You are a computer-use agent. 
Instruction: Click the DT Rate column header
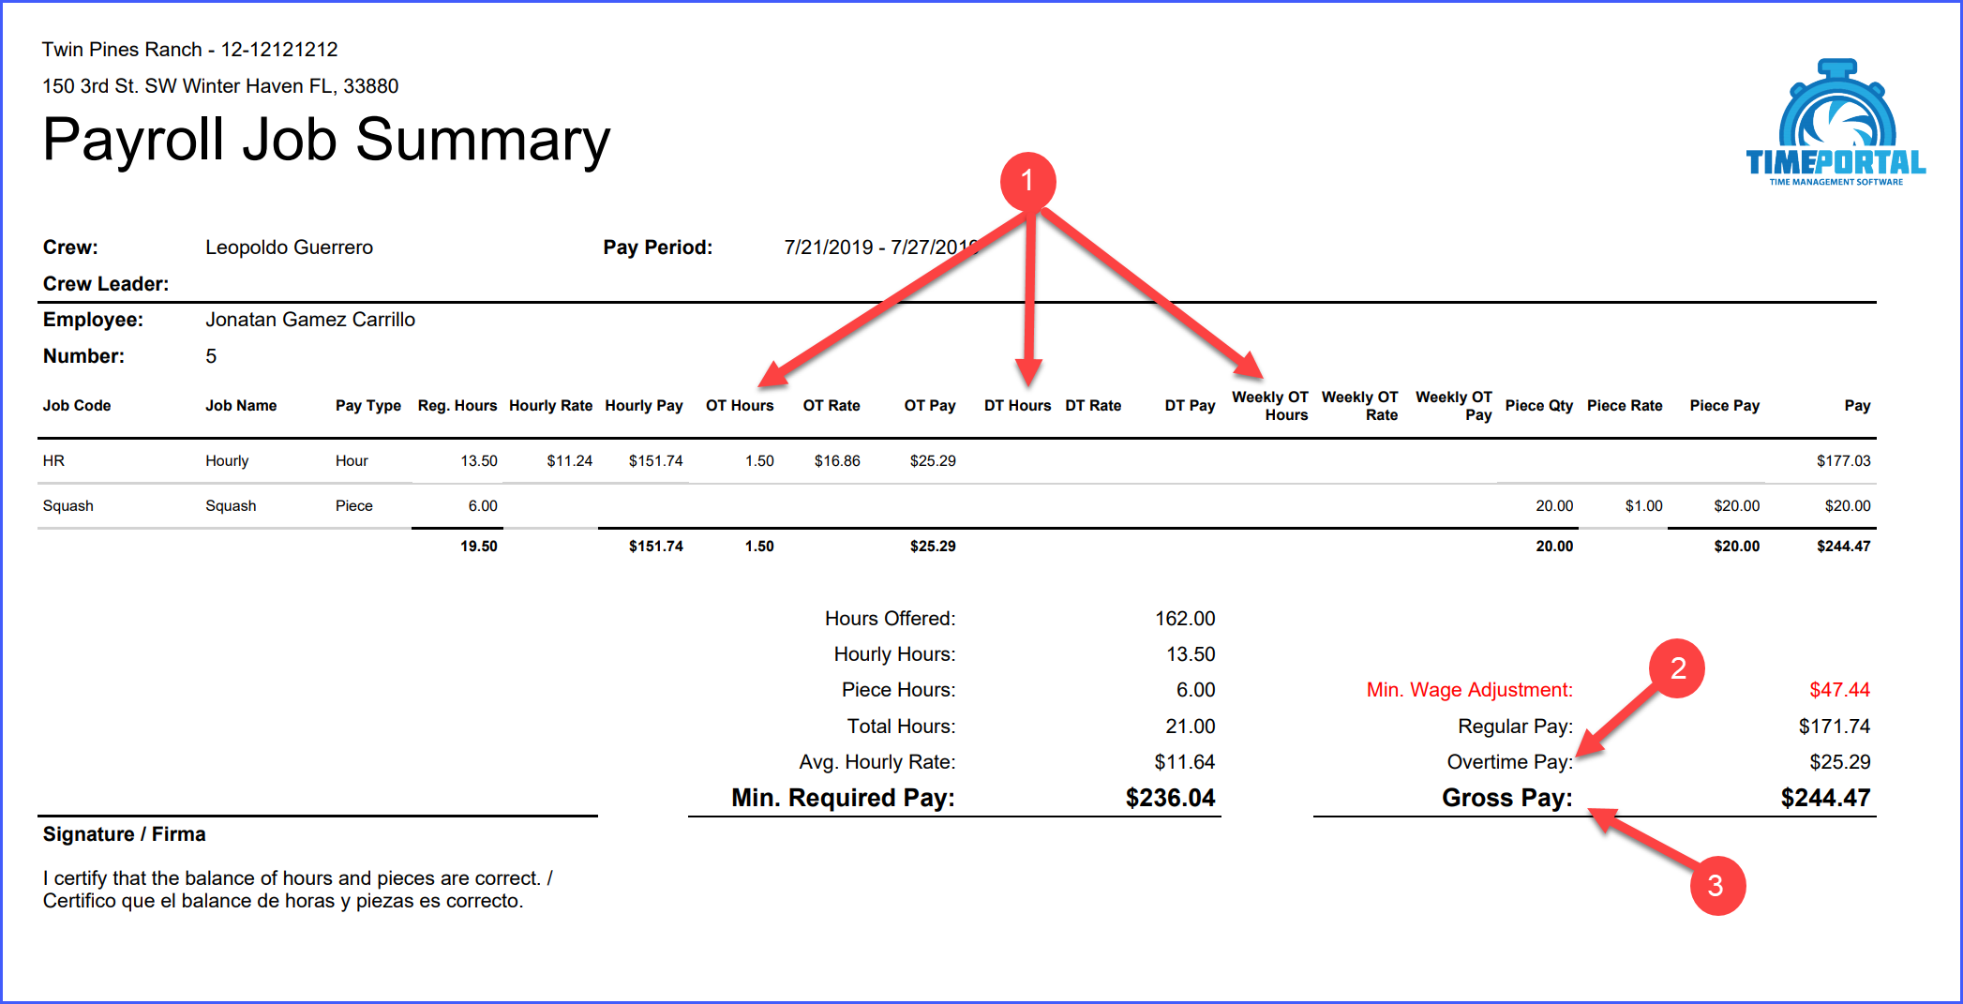(1093, 406)
